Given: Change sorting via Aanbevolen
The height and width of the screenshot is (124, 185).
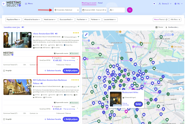Looking at the screenshot, I should 172,27.
